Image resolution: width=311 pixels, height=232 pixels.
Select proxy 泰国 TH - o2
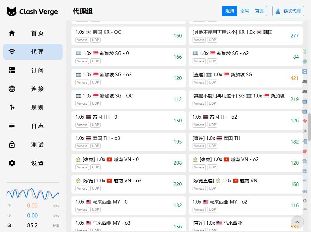(245, 121)
